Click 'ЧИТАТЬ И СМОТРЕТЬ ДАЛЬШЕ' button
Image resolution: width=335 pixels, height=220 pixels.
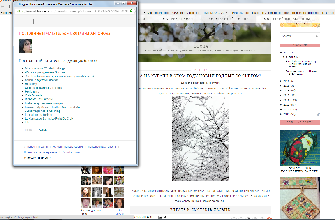[x=200, y=210]
